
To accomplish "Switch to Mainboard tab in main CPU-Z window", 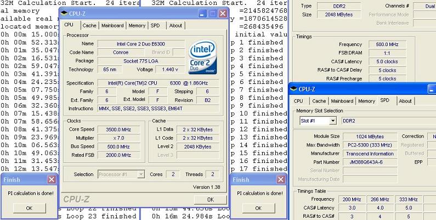I will pos(112,26).
